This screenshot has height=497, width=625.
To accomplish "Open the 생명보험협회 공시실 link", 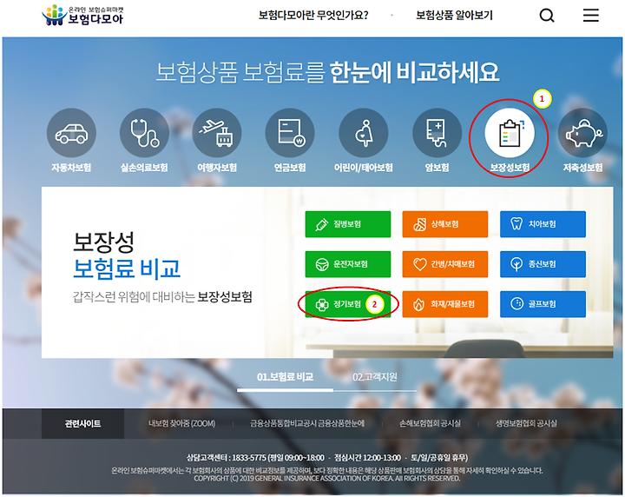I will pyautogui.click(x=526, y=424).
